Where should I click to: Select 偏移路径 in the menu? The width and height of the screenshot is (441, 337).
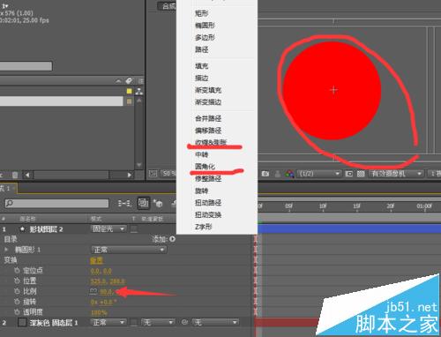click(x=208, y=131)
